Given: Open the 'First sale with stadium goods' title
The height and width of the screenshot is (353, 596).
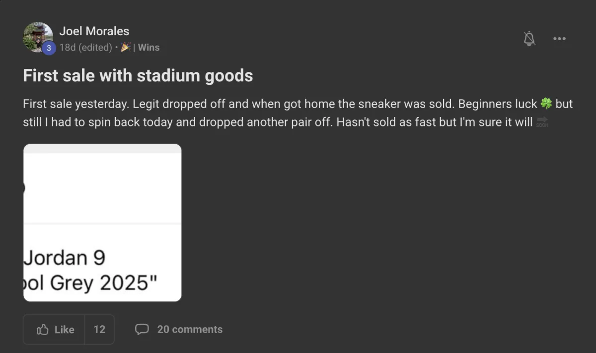Looking at the screenshot, I should pyautogui.click(x=138, y=76).
